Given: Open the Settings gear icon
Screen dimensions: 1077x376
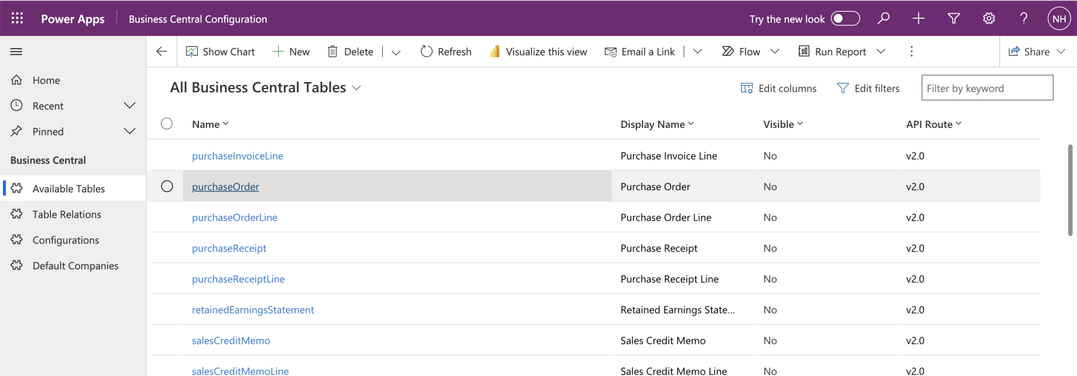Looking at the screenshot, I should [x=988, y=18].
